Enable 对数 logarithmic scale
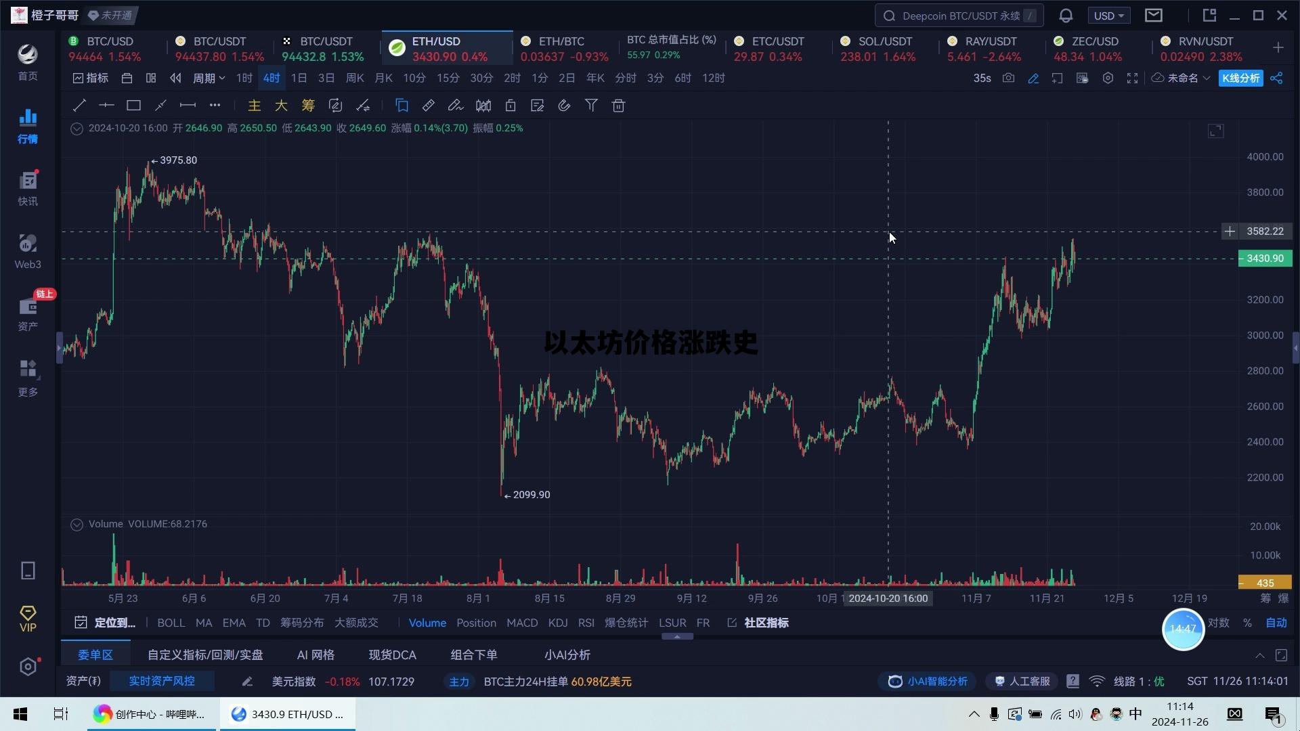This screenshot has height=731, width=1300. pyautogui.click(x=1219, y=623)
